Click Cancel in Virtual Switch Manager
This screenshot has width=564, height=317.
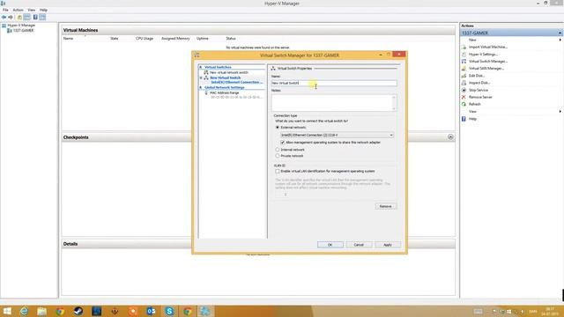(x=359, y=245)
